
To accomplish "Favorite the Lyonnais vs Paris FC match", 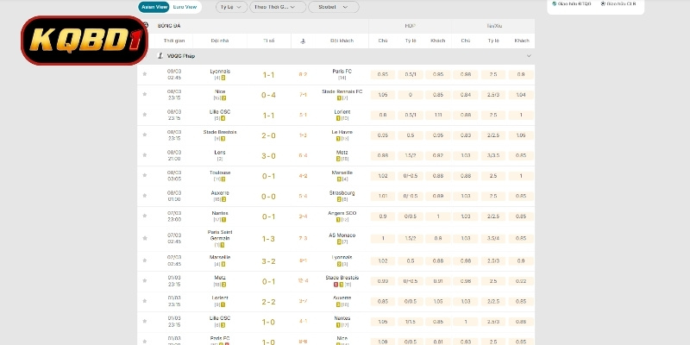I will coord(145,74).
